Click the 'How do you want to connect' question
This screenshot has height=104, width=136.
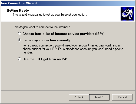tap(41, 27)
